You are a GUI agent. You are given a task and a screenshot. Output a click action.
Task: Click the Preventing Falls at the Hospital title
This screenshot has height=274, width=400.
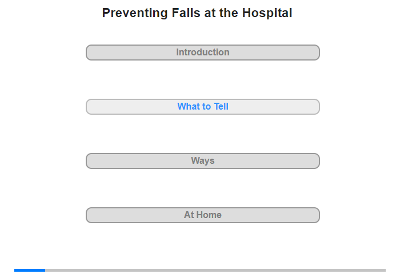[x=197, y=13]
